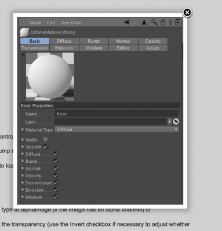Viewport: 222px width, 231px height.
Task: Toggle the Bump channel checkbox
Action: pyautogui.click(x=56, y=161)
